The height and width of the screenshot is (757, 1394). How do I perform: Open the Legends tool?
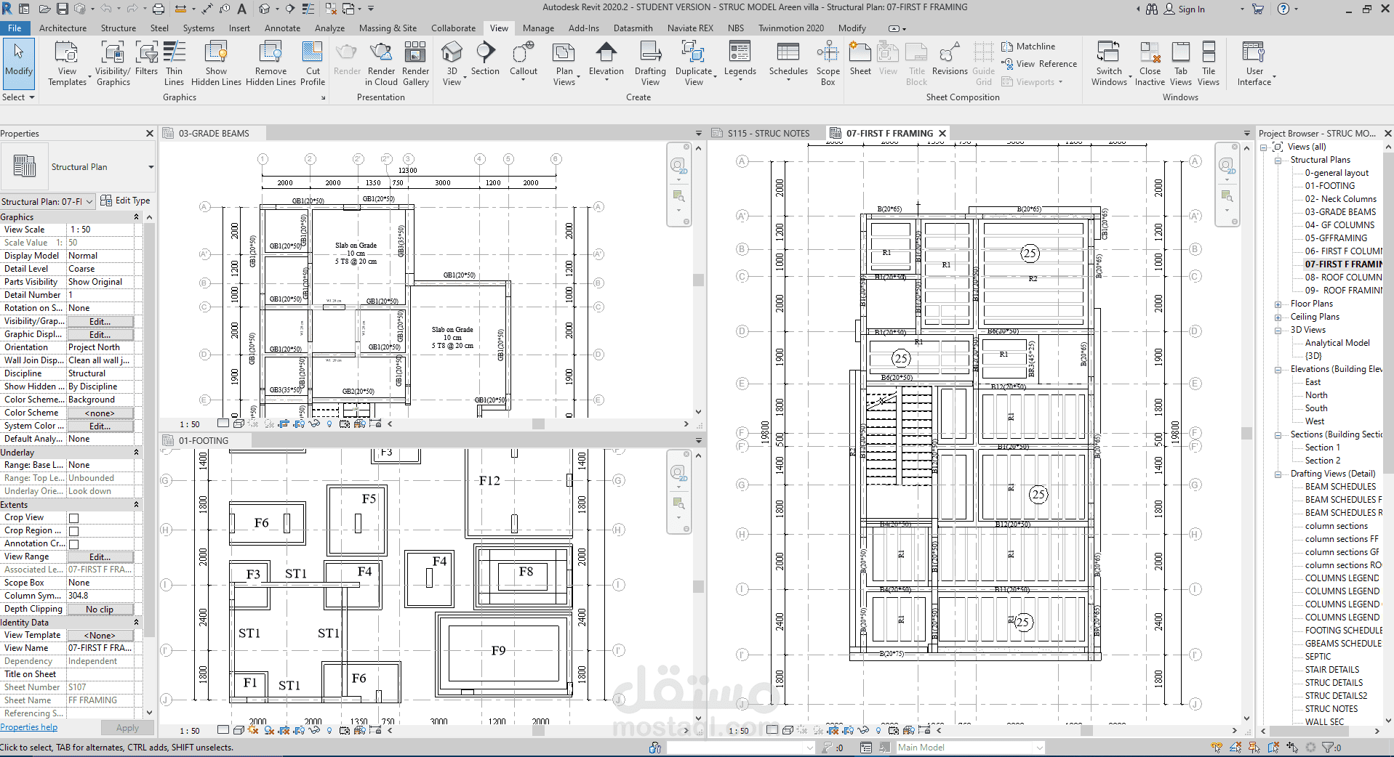tap(740, 60)
